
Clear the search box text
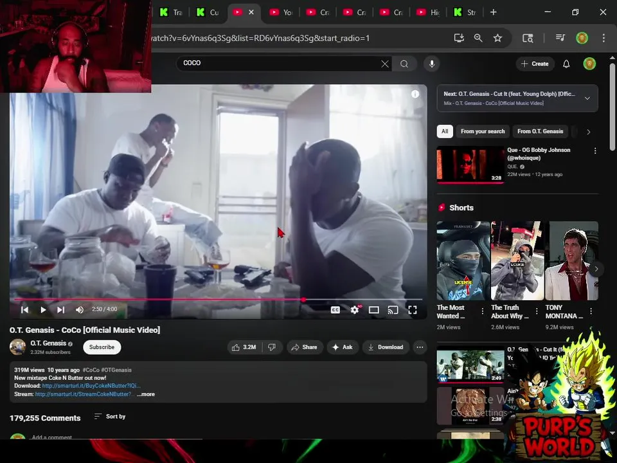tap(385, 64)
